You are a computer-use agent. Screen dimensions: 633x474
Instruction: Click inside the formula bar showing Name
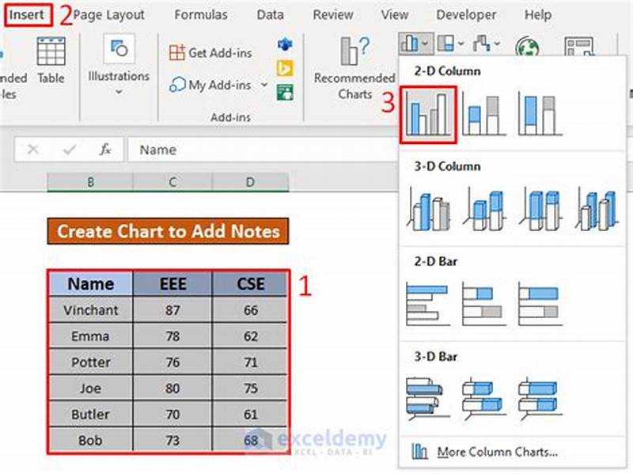198,149
